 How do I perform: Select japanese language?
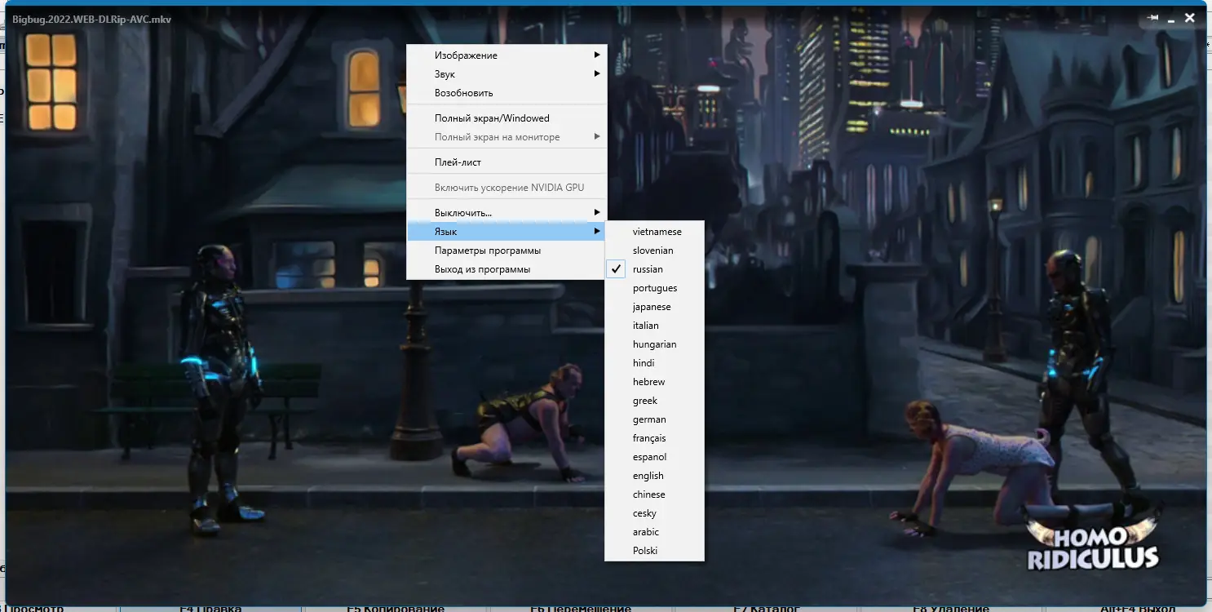pyautogui.click(x=654, y=307)
